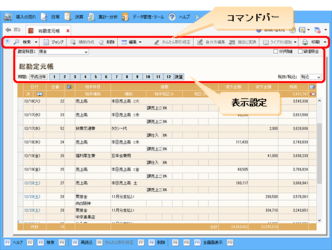332x250 pixels.
Task: Expand the 編集 dropdown in command bar
Action: click(x=140, y=42)
